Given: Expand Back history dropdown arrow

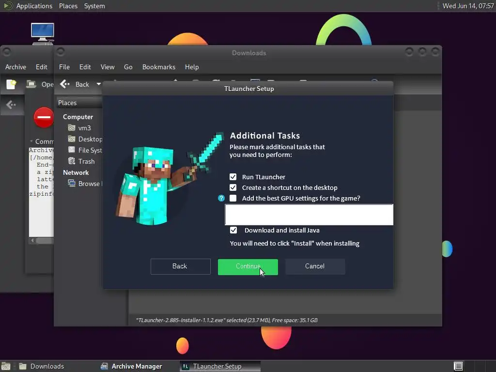Looking at the screenshot, I should pyautogui.click(x=99, y=84).
